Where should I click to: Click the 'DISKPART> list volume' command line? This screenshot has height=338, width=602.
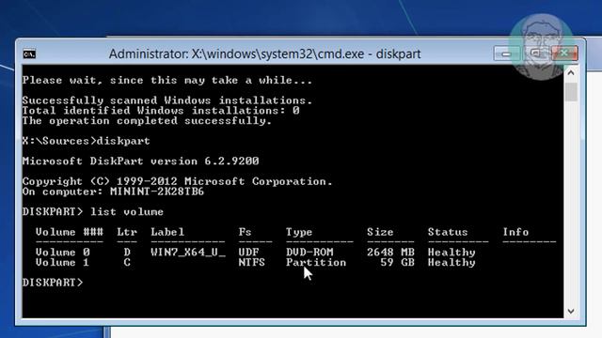pyautogui.click(x=92, y=212)
